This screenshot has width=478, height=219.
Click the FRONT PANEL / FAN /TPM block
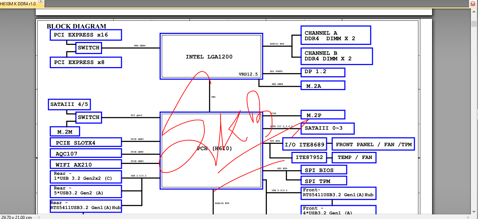point(374,144)
